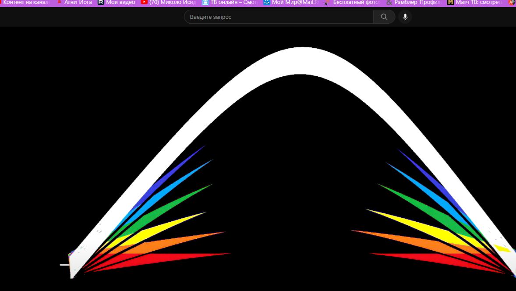Open the Агни-Йога bookmark
This screenshot has width=516, height=291.
[78, 2]
